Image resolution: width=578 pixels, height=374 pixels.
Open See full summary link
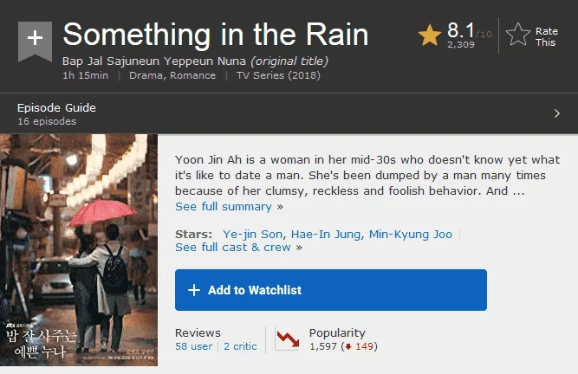click(224, 207)
